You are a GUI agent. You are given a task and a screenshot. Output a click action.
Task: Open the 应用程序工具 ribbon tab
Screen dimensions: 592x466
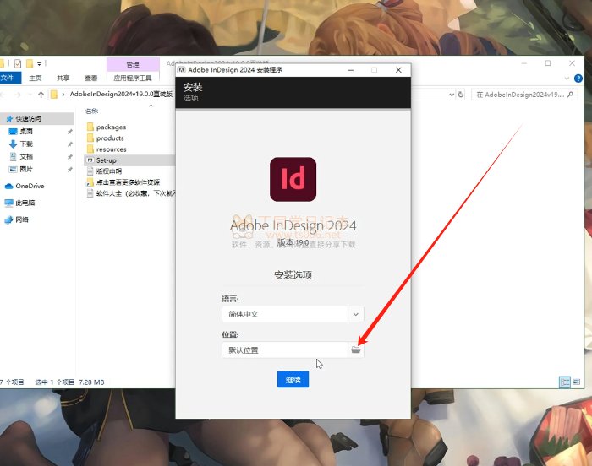click(x=133, y=78)
